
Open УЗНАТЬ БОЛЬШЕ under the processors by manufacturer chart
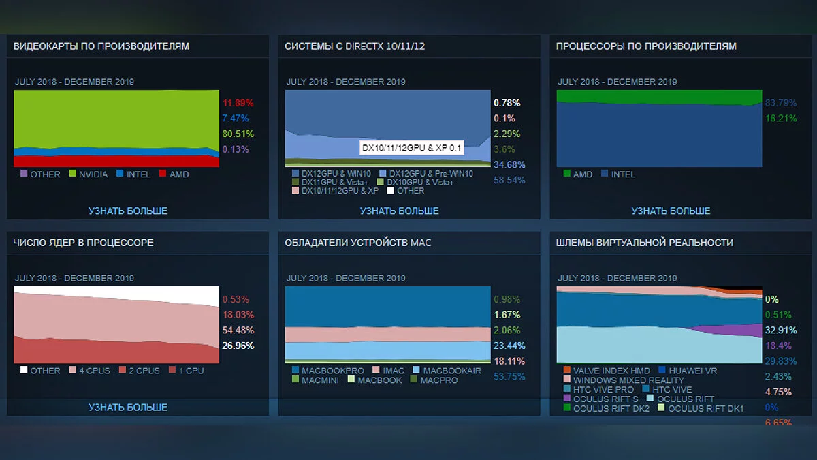671,211
